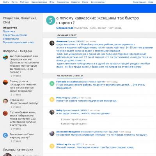Open question Страна как общественный автобус
The width and height of the screenshot is (156, 156).
point(24,101)
